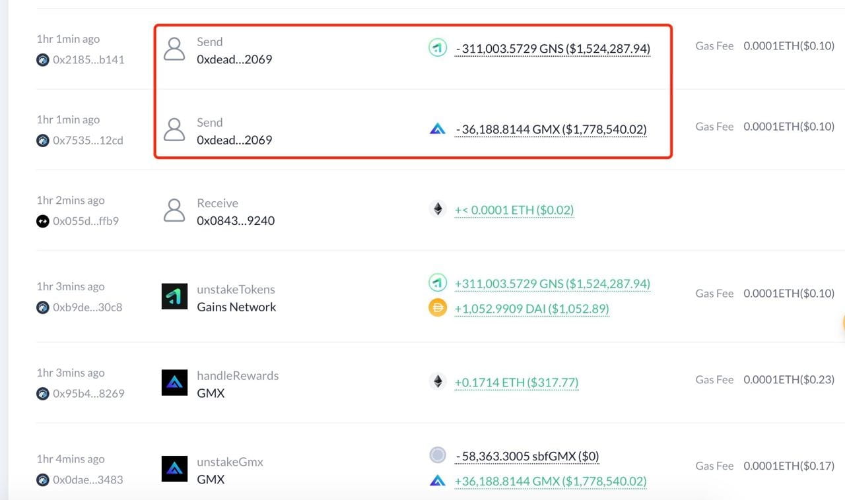
Task: Open transaction hash 0x0dae...3483
Action: (x=88, y=480)
